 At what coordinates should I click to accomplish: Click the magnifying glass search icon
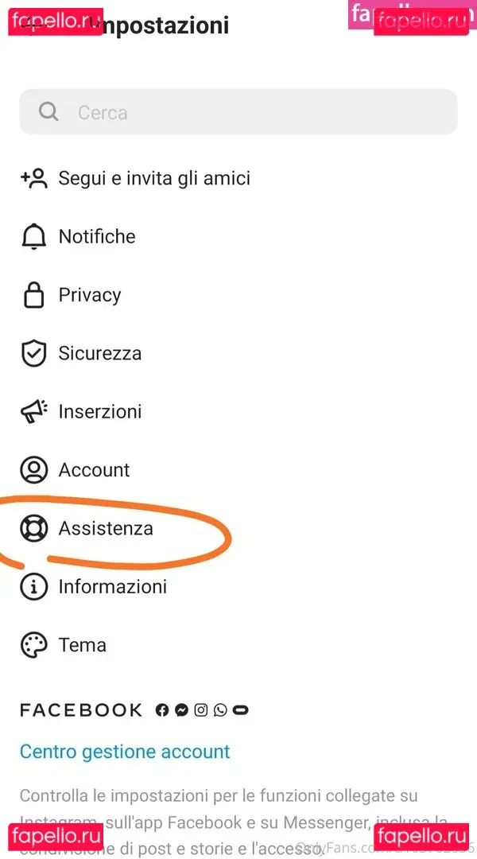[48, 111]
